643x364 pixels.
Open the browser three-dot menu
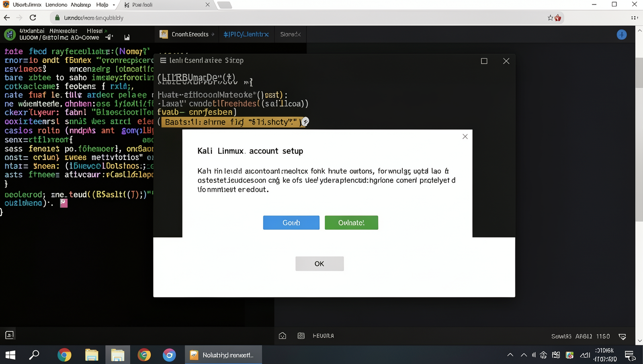pos(635,18)
